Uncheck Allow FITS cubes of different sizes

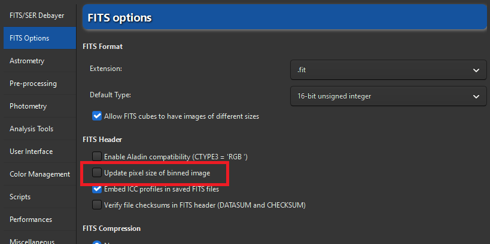pyautogui.click(x=97, y=116)
